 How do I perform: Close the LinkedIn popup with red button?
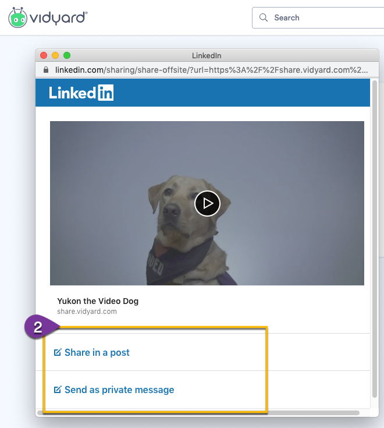point(44,55)
